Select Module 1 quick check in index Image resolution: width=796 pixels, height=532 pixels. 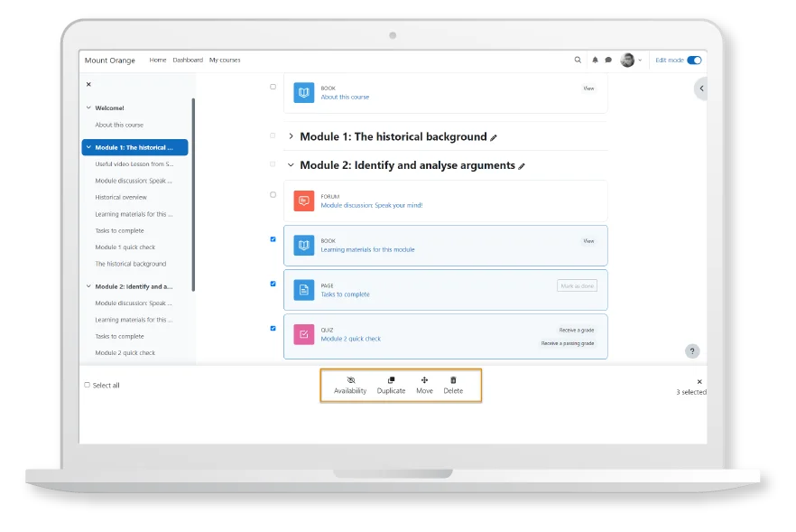[x=125, y=247]
